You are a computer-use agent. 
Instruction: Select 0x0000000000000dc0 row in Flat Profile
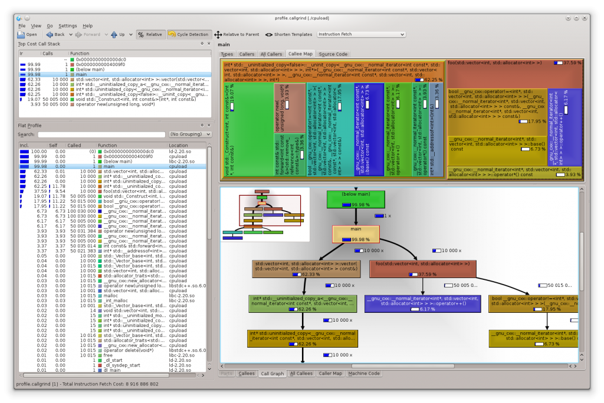point(113,151)
